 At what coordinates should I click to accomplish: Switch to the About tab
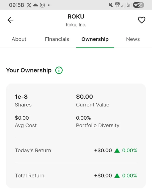coord(19,39)
